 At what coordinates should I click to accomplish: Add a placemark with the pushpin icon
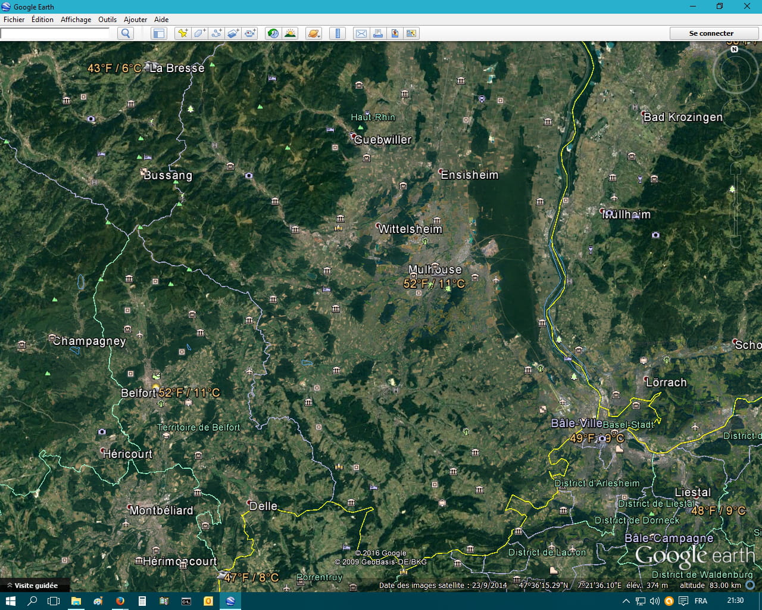[x=183, y=33]
